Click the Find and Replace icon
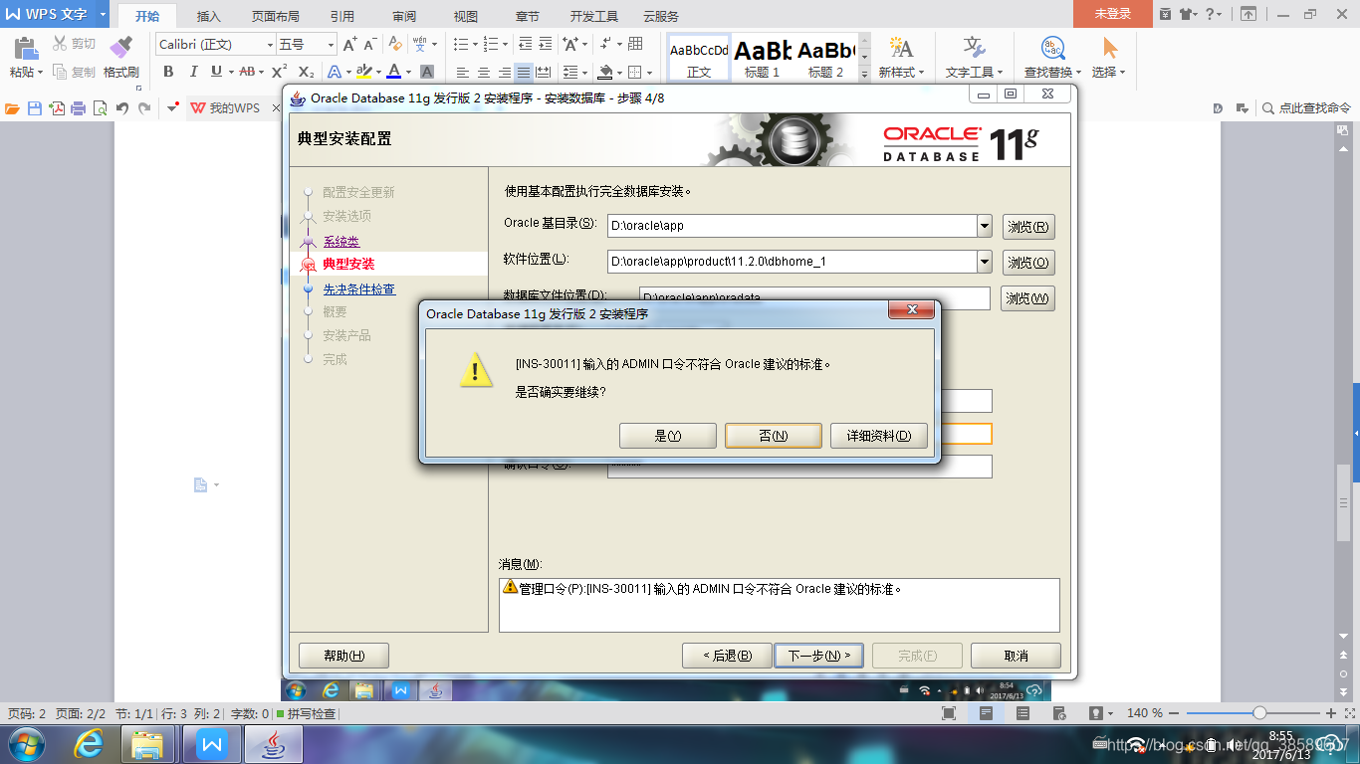 pyautogui.click(x=1052, y=48)
